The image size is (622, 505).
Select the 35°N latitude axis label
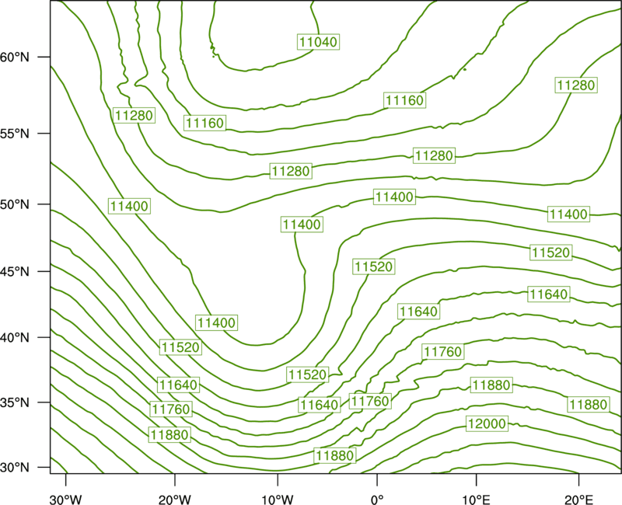(15, 402)
